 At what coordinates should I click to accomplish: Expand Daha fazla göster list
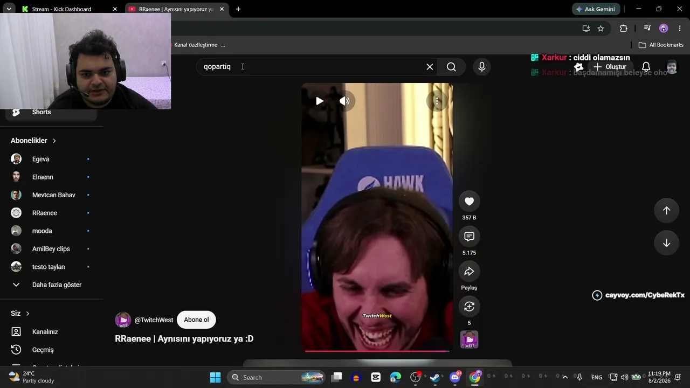[51, 285]
